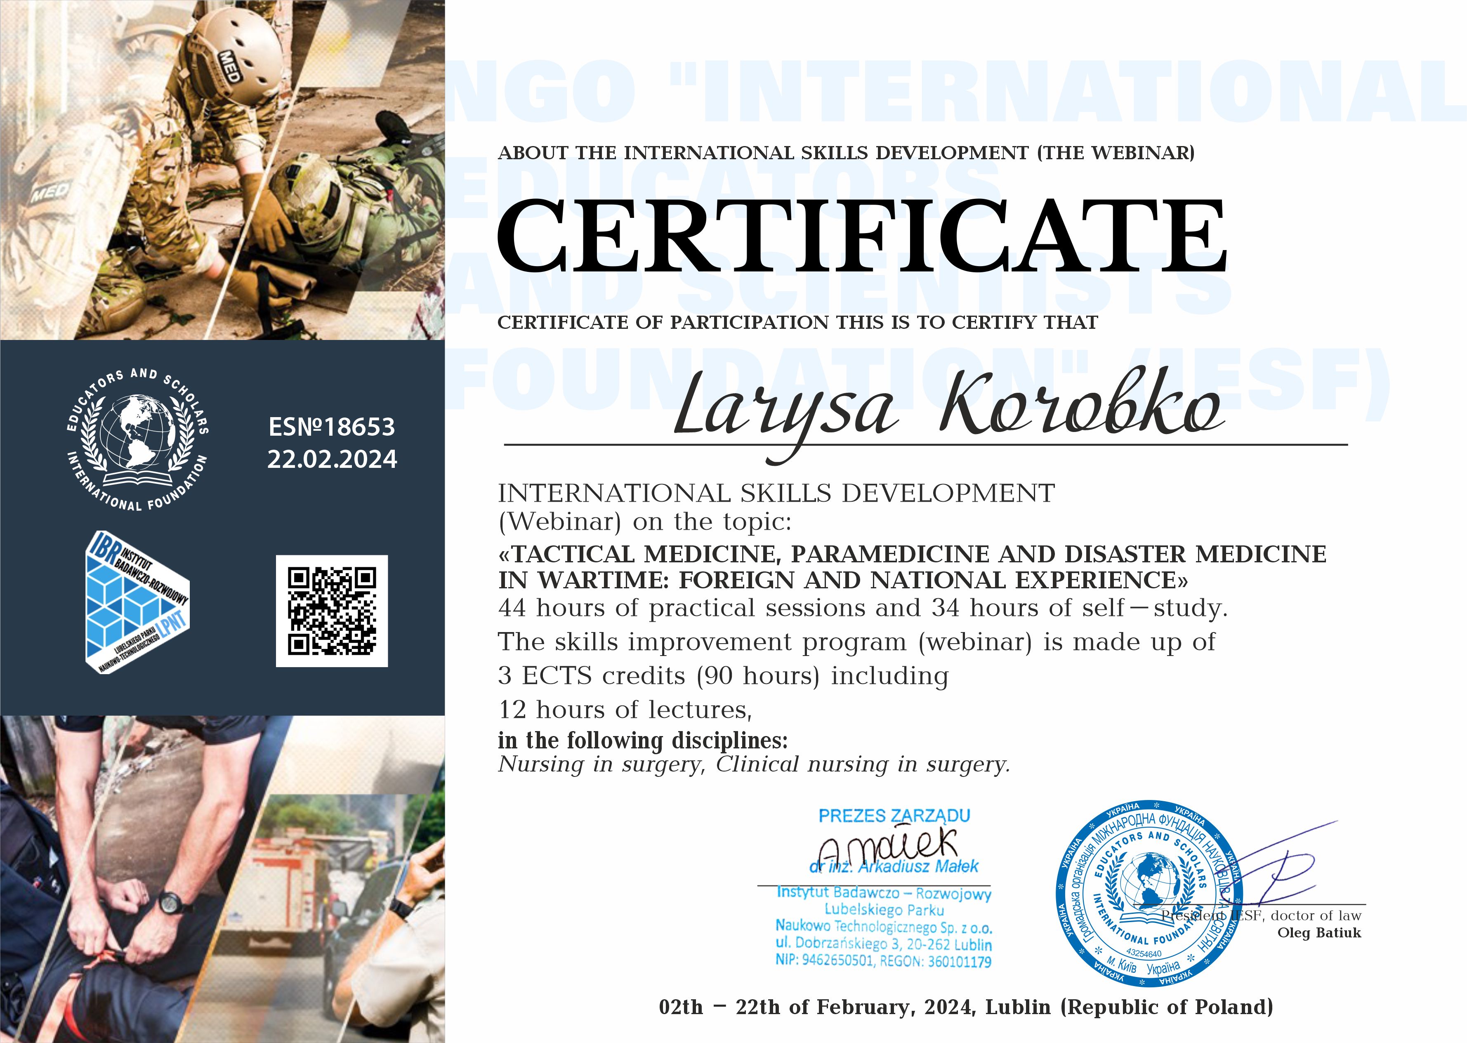Click 'IN WARTIME: FOREIGN AND NATIONAL EXPERIENCE' line

(x=843, y=580)
